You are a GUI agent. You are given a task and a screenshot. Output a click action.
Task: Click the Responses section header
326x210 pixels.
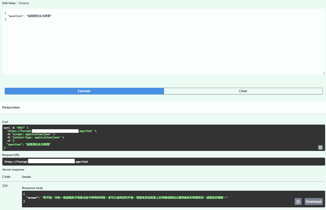(11, 107)
